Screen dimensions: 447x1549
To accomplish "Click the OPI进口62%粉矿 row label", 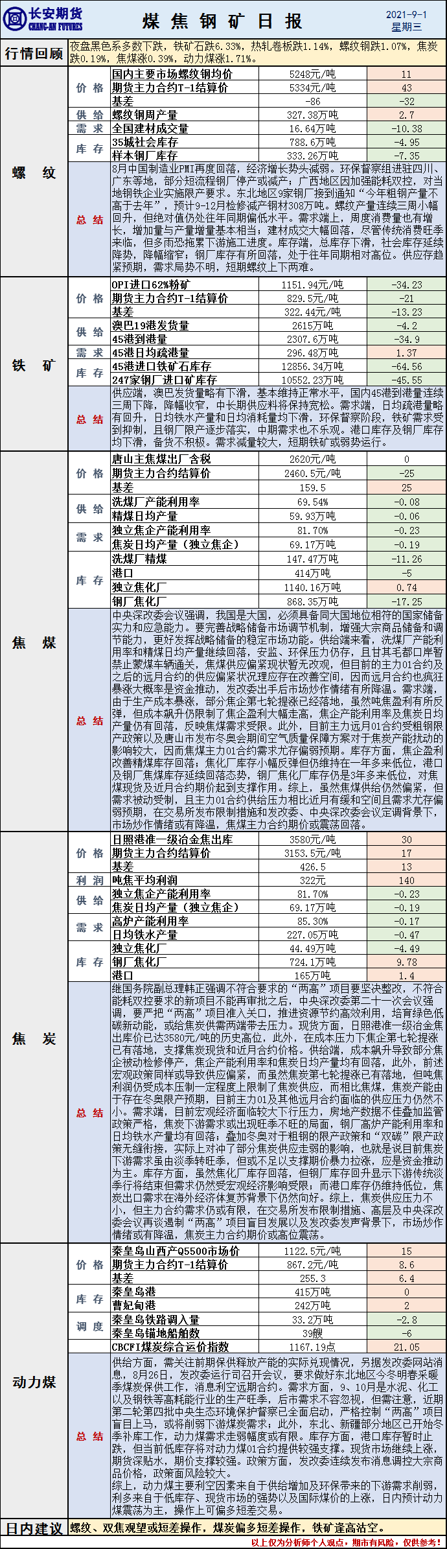I will pos(151,285).
